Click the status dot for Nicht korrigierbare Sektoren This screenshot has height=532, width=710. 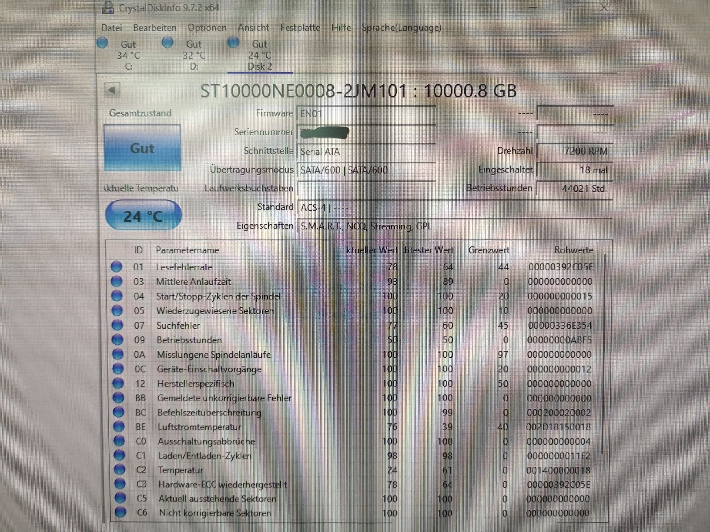click(x=120, y=513)
